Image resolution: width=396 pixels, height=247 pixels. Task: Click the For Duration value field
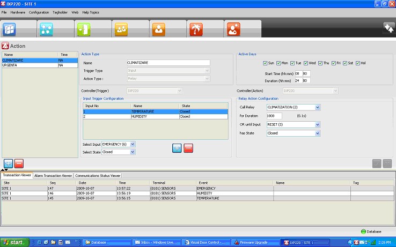point(274,116)
